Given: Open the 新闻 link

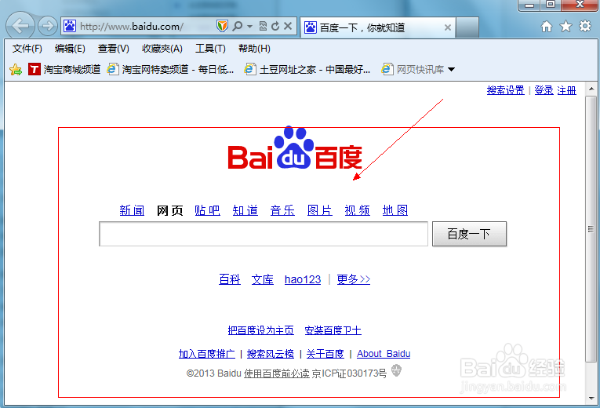Looking at the screenshot, I should tap(132, 210).
